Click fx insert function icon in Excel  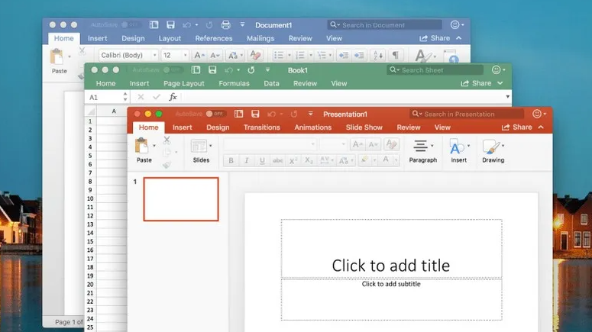tap(173, 97)
